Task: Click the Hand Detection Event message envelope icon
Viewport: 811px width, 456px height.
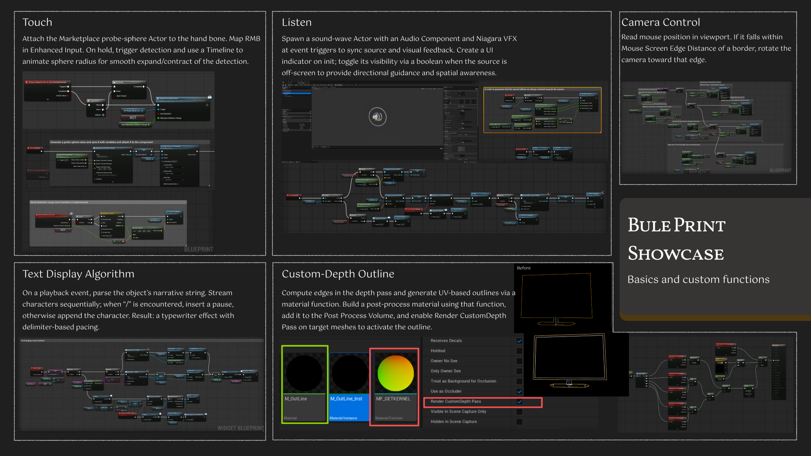Action: (x=210, y=97)
